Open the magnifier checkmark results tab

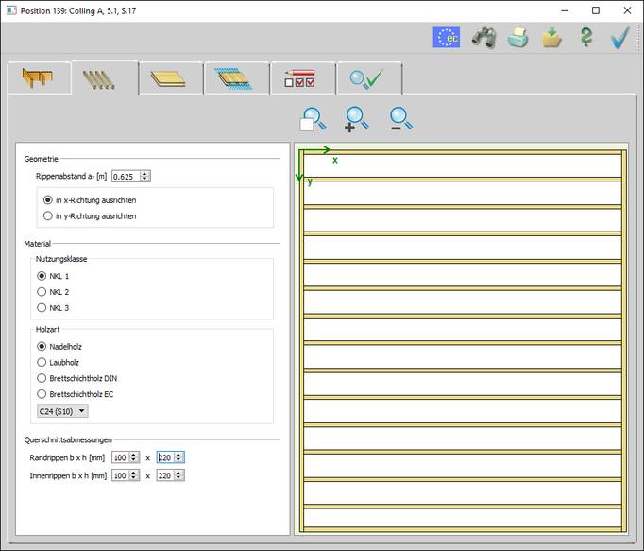368,79
